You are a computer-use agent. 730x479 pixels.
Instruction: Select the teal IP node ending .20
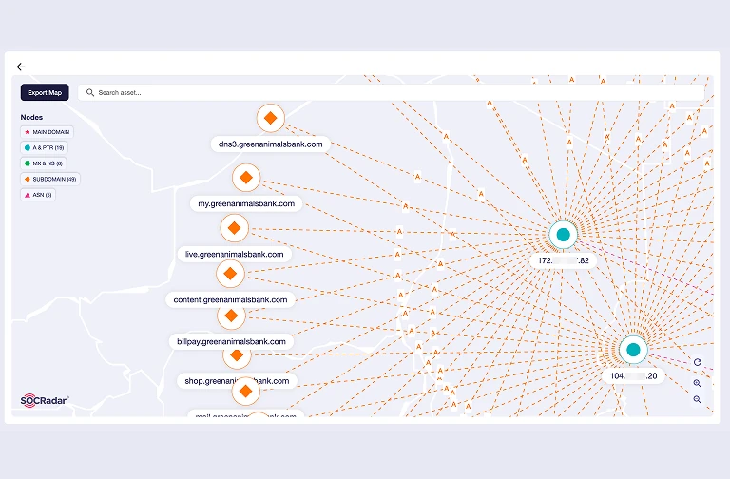633,349
